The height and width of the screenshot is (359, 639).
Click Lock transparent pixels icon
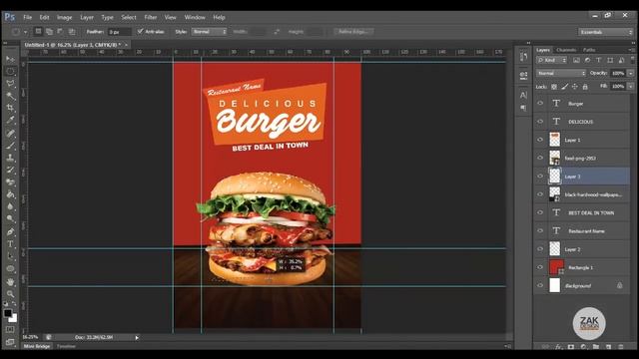(x=554, y=87)
